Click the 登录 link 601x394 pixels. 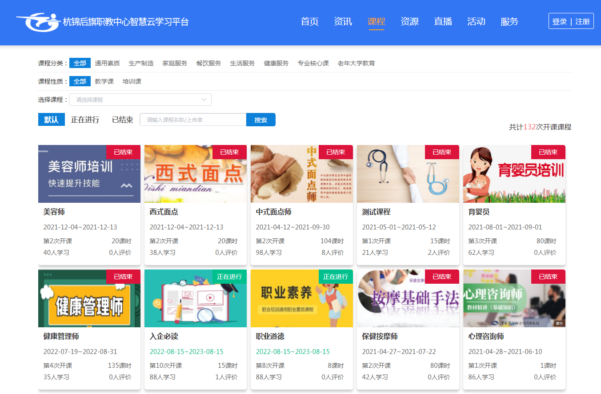[560, 21]
